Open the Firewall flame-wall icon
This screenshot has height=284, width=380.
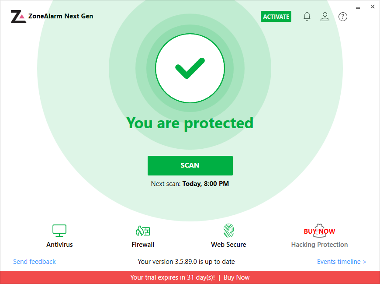point(143,231)
